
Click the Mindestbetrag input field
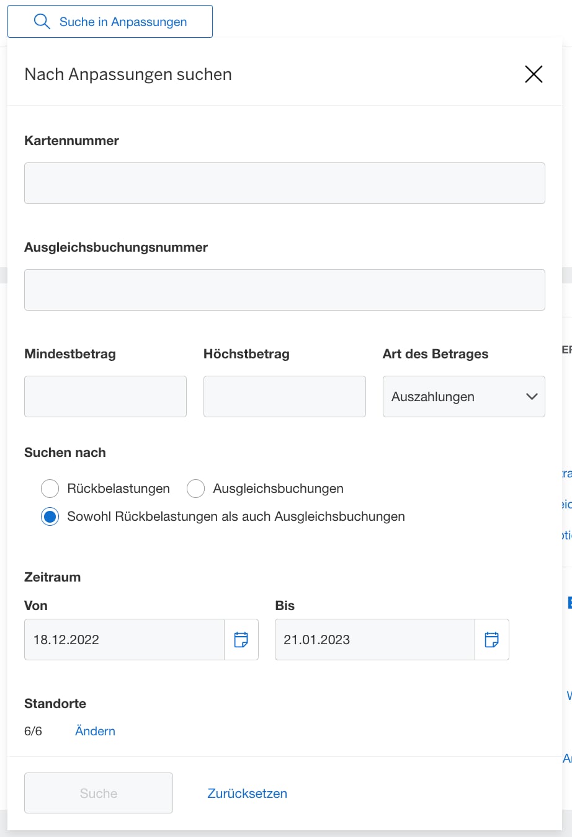point(105,396)
